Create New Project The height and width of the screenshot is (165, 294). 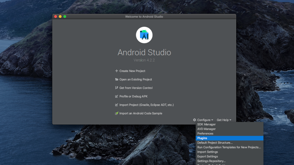pyautogui.click(x=132, y=71)
